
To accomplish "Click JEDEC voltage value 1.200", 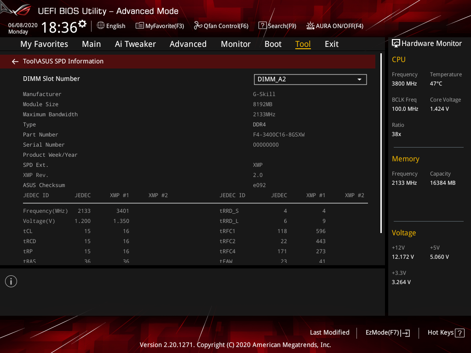I will click(83, 221).
